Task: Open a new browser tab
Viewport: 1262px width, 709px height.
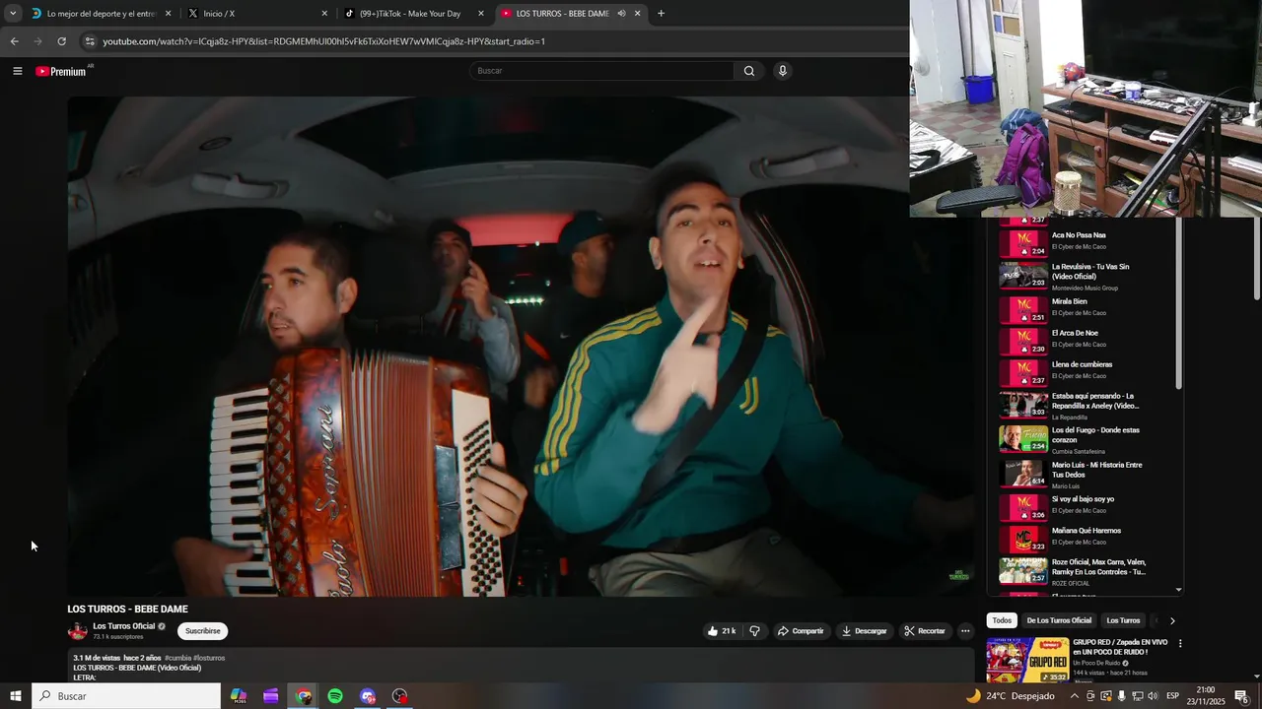Action: point(661,14)
